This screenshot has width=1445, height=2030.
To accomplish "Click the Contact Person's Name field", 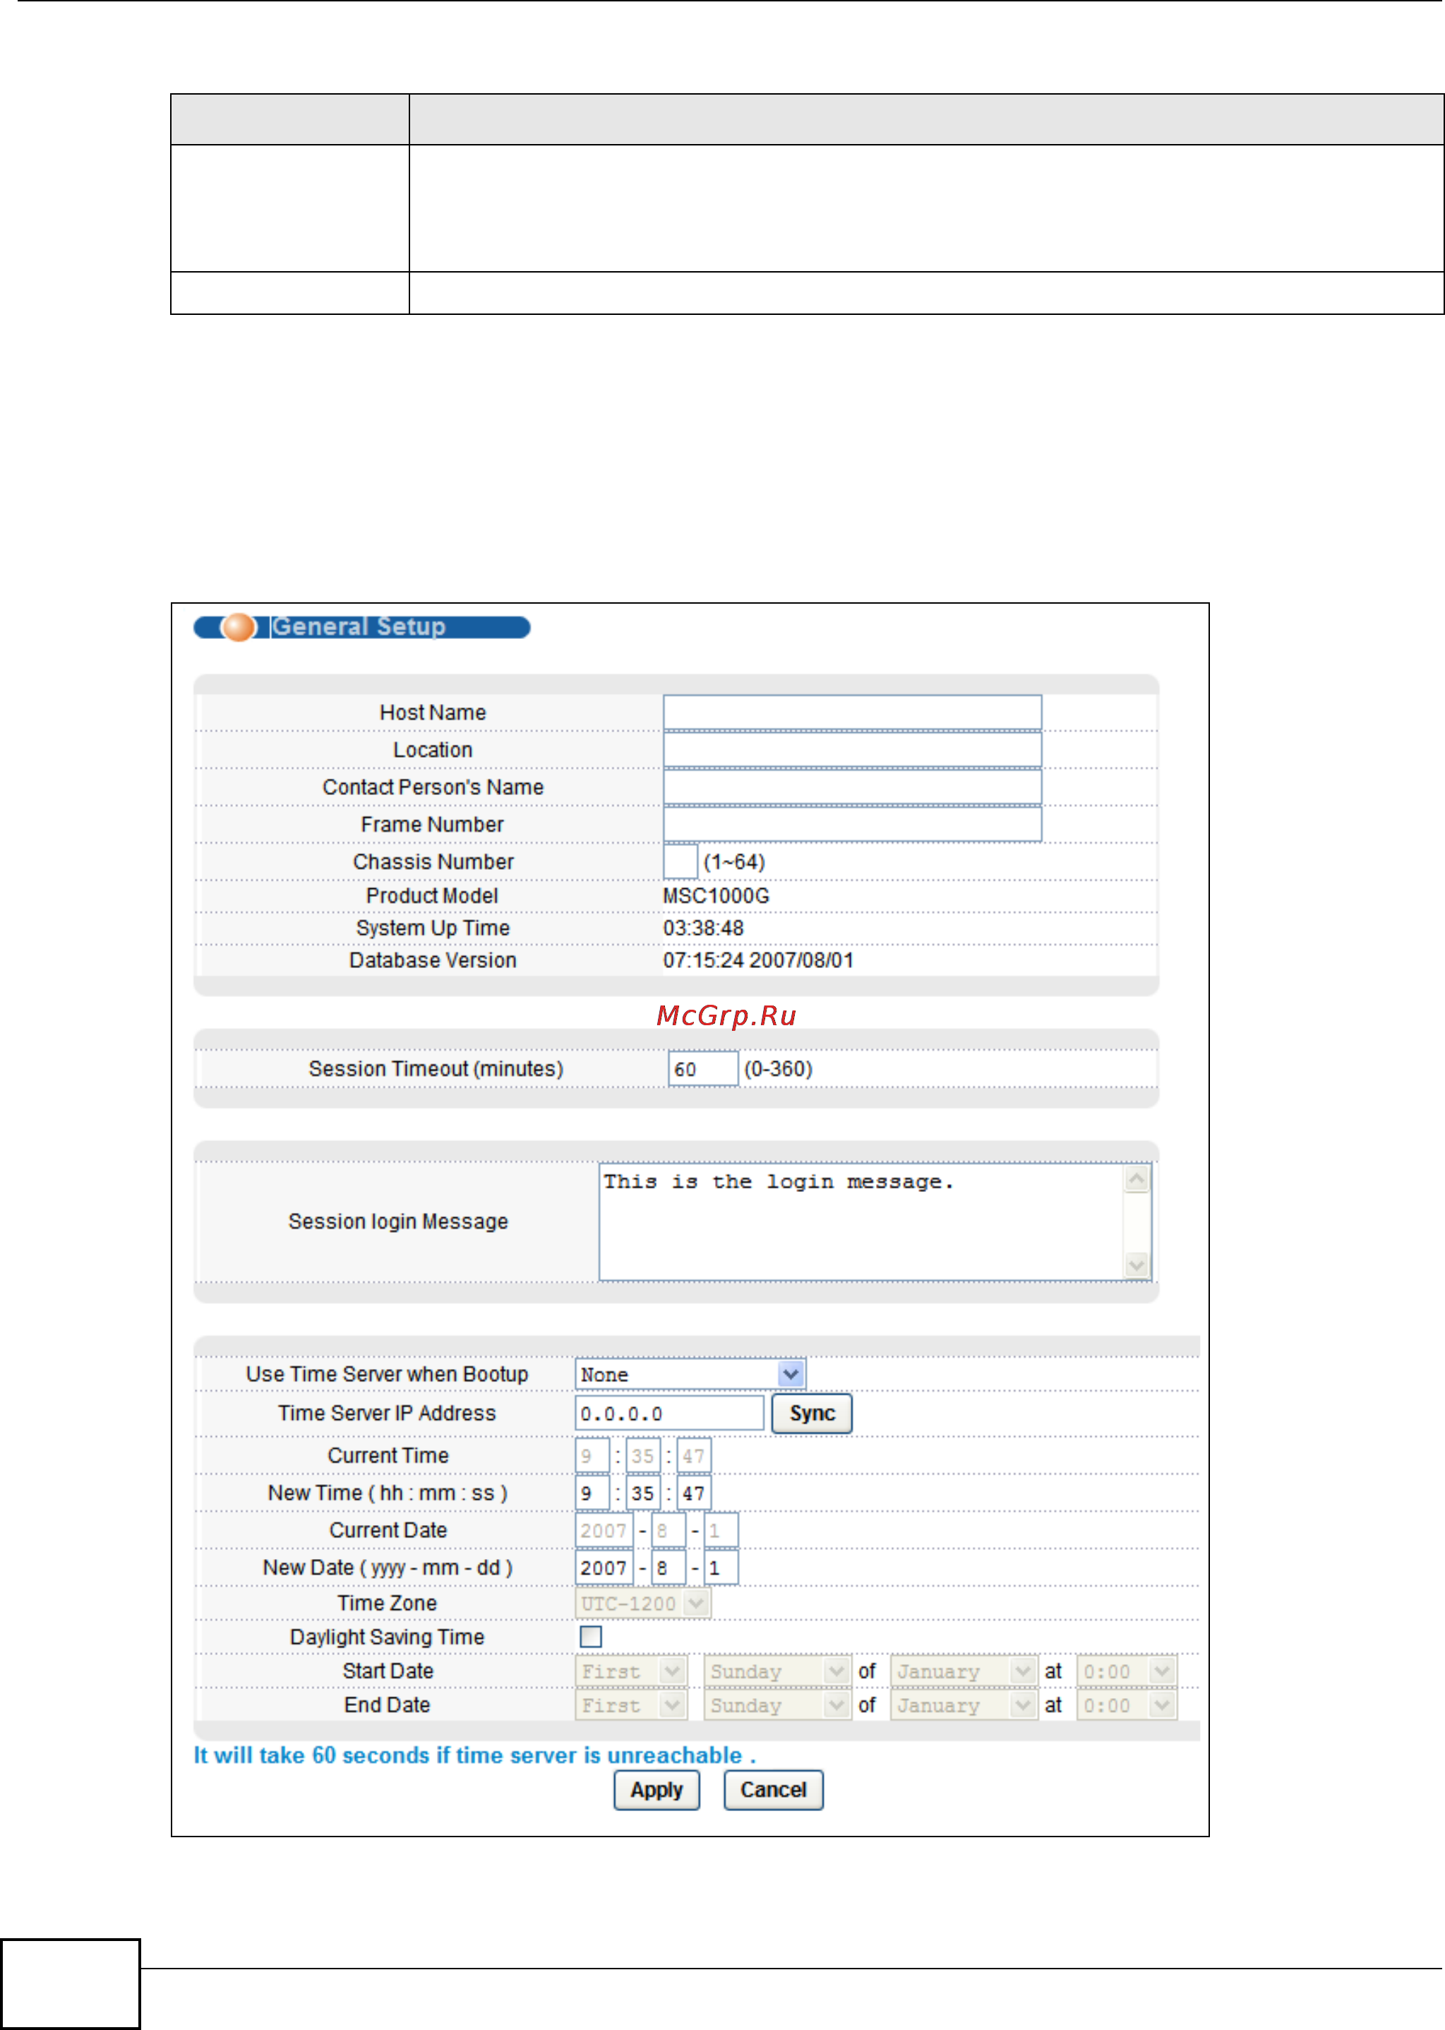I will [851, 787].
